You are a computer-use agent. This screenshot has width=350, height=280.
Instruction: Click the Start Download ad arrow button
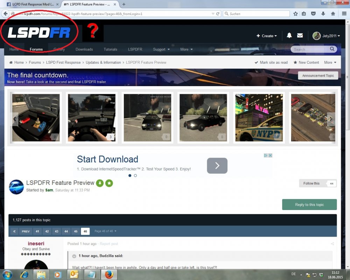point(217,166)
